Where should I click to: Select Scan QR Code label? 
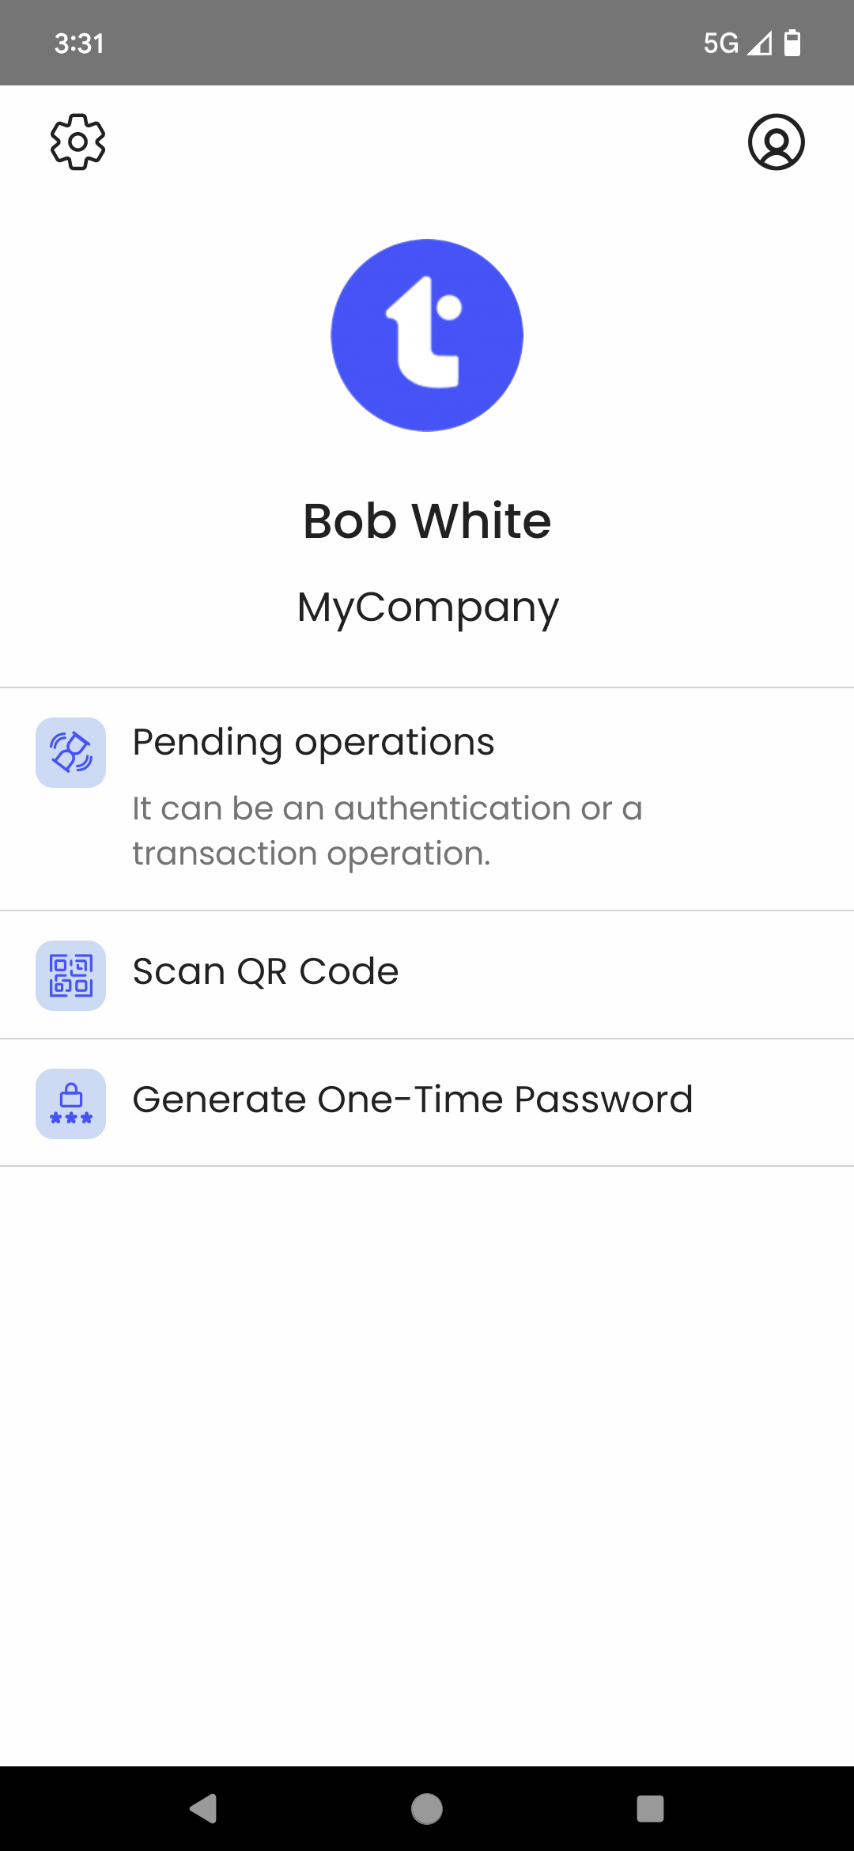266,971
